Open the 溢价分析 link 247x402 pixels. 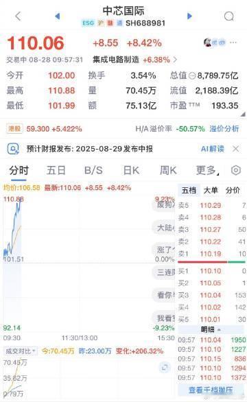tap(224, 128)
